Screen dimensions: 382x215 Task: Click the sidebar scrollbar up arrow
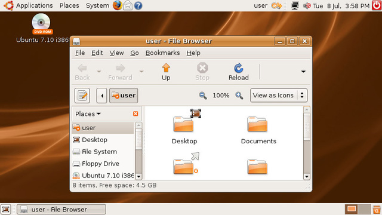tap(138, 125)
